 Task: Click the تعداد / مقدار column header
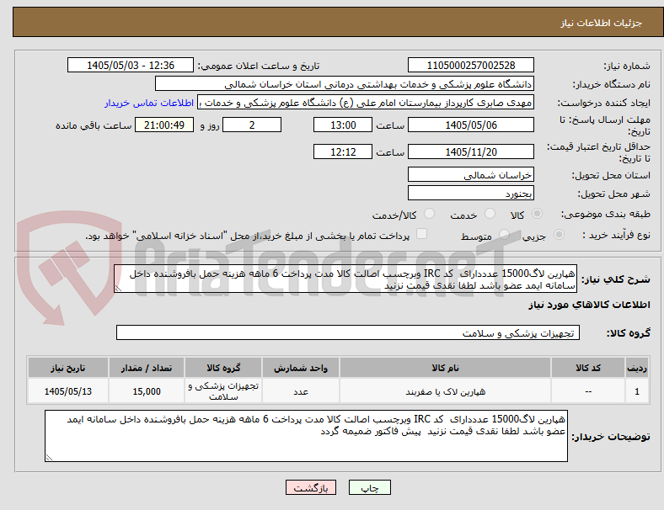coord(147,368)
